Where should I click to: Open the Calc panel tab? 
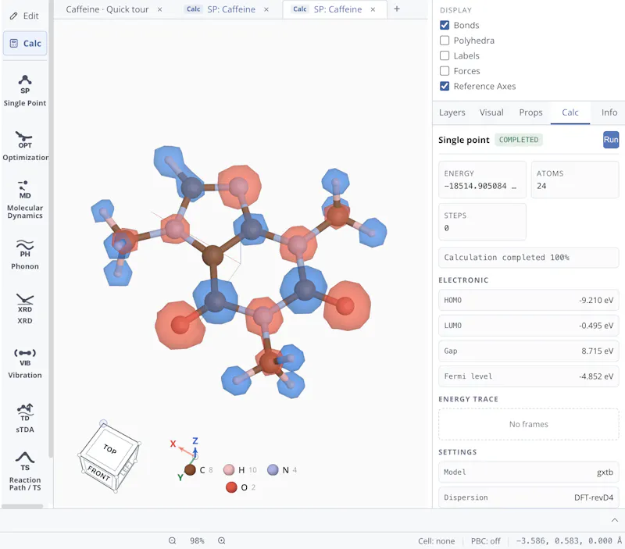click(570, 112)
